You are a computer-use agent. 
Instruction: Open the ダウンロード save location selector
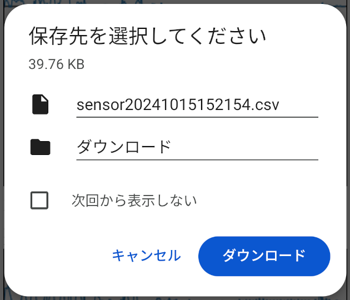[197, 147]
